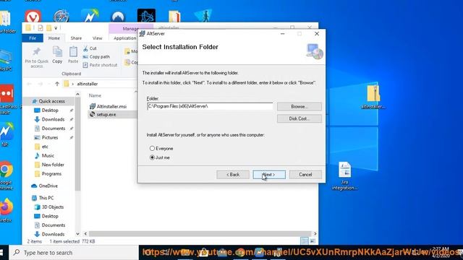Go up one folder level in Explorer
Screen dimensions: 463x260
[57, 84]
